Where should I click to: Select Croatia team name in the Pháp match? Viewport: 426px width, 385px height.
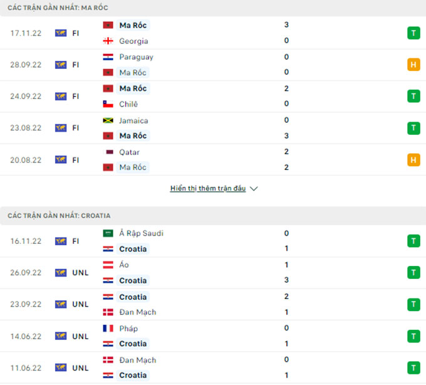point(133,344)
